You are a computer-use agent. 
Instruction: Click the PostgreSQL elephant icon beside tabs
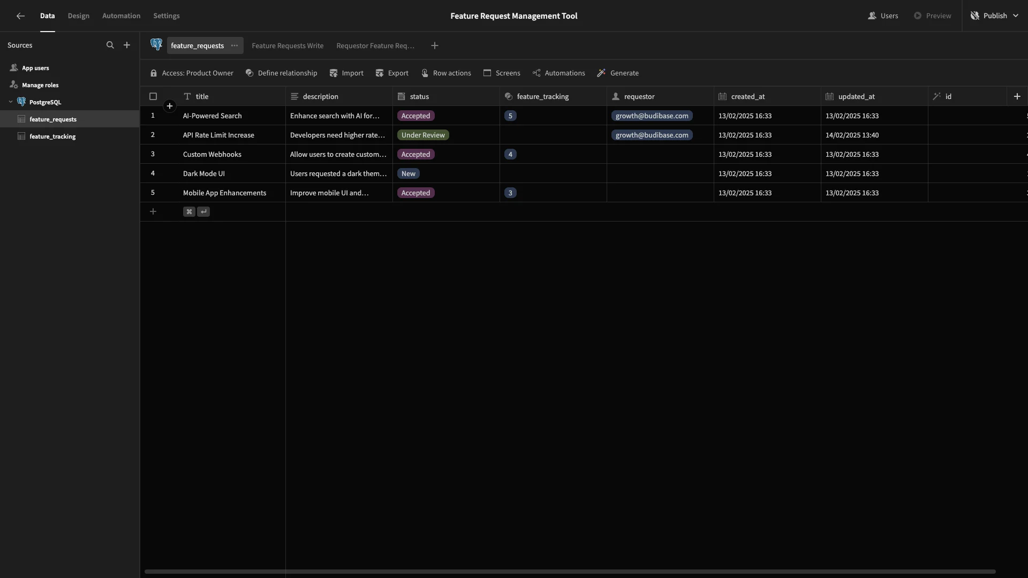pos(156,45)
